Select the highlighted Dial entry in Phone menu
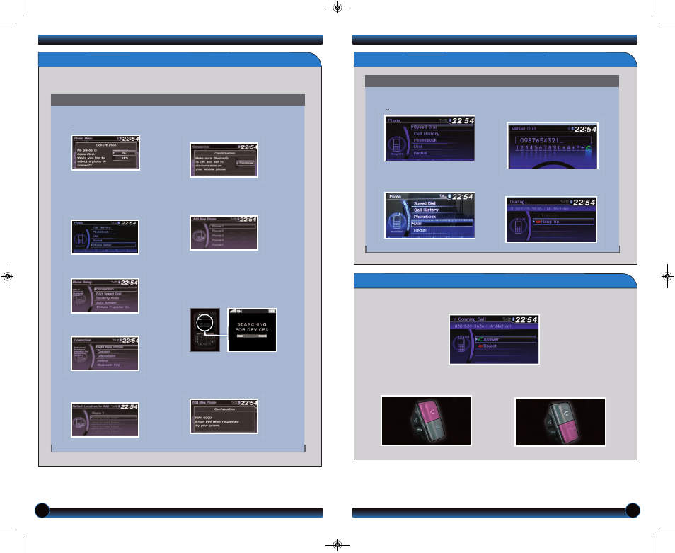 coord(442,224)
